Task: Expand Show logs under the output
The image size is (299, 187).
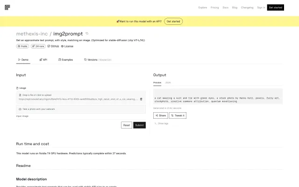Action: click(162, 123)
